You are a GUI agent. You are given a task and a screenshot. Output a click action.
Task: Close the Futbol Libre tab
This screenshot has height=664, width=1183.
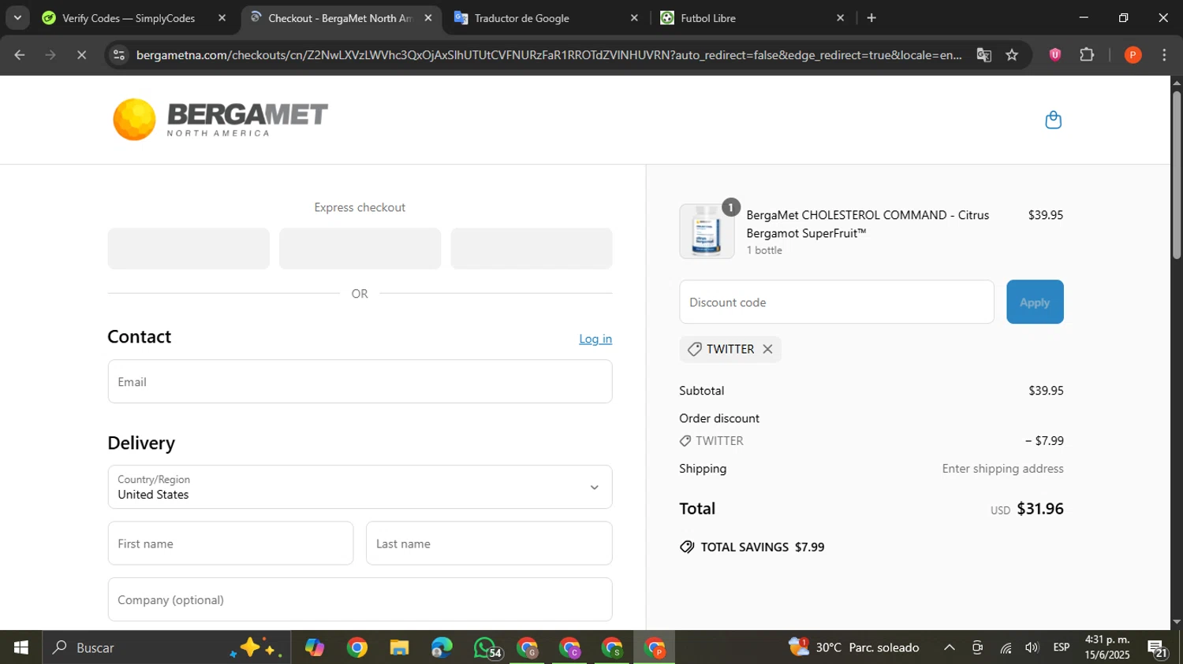click(x=840, y=18)
